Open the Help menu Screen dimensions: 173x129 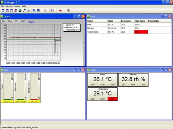tap(24, 6)
